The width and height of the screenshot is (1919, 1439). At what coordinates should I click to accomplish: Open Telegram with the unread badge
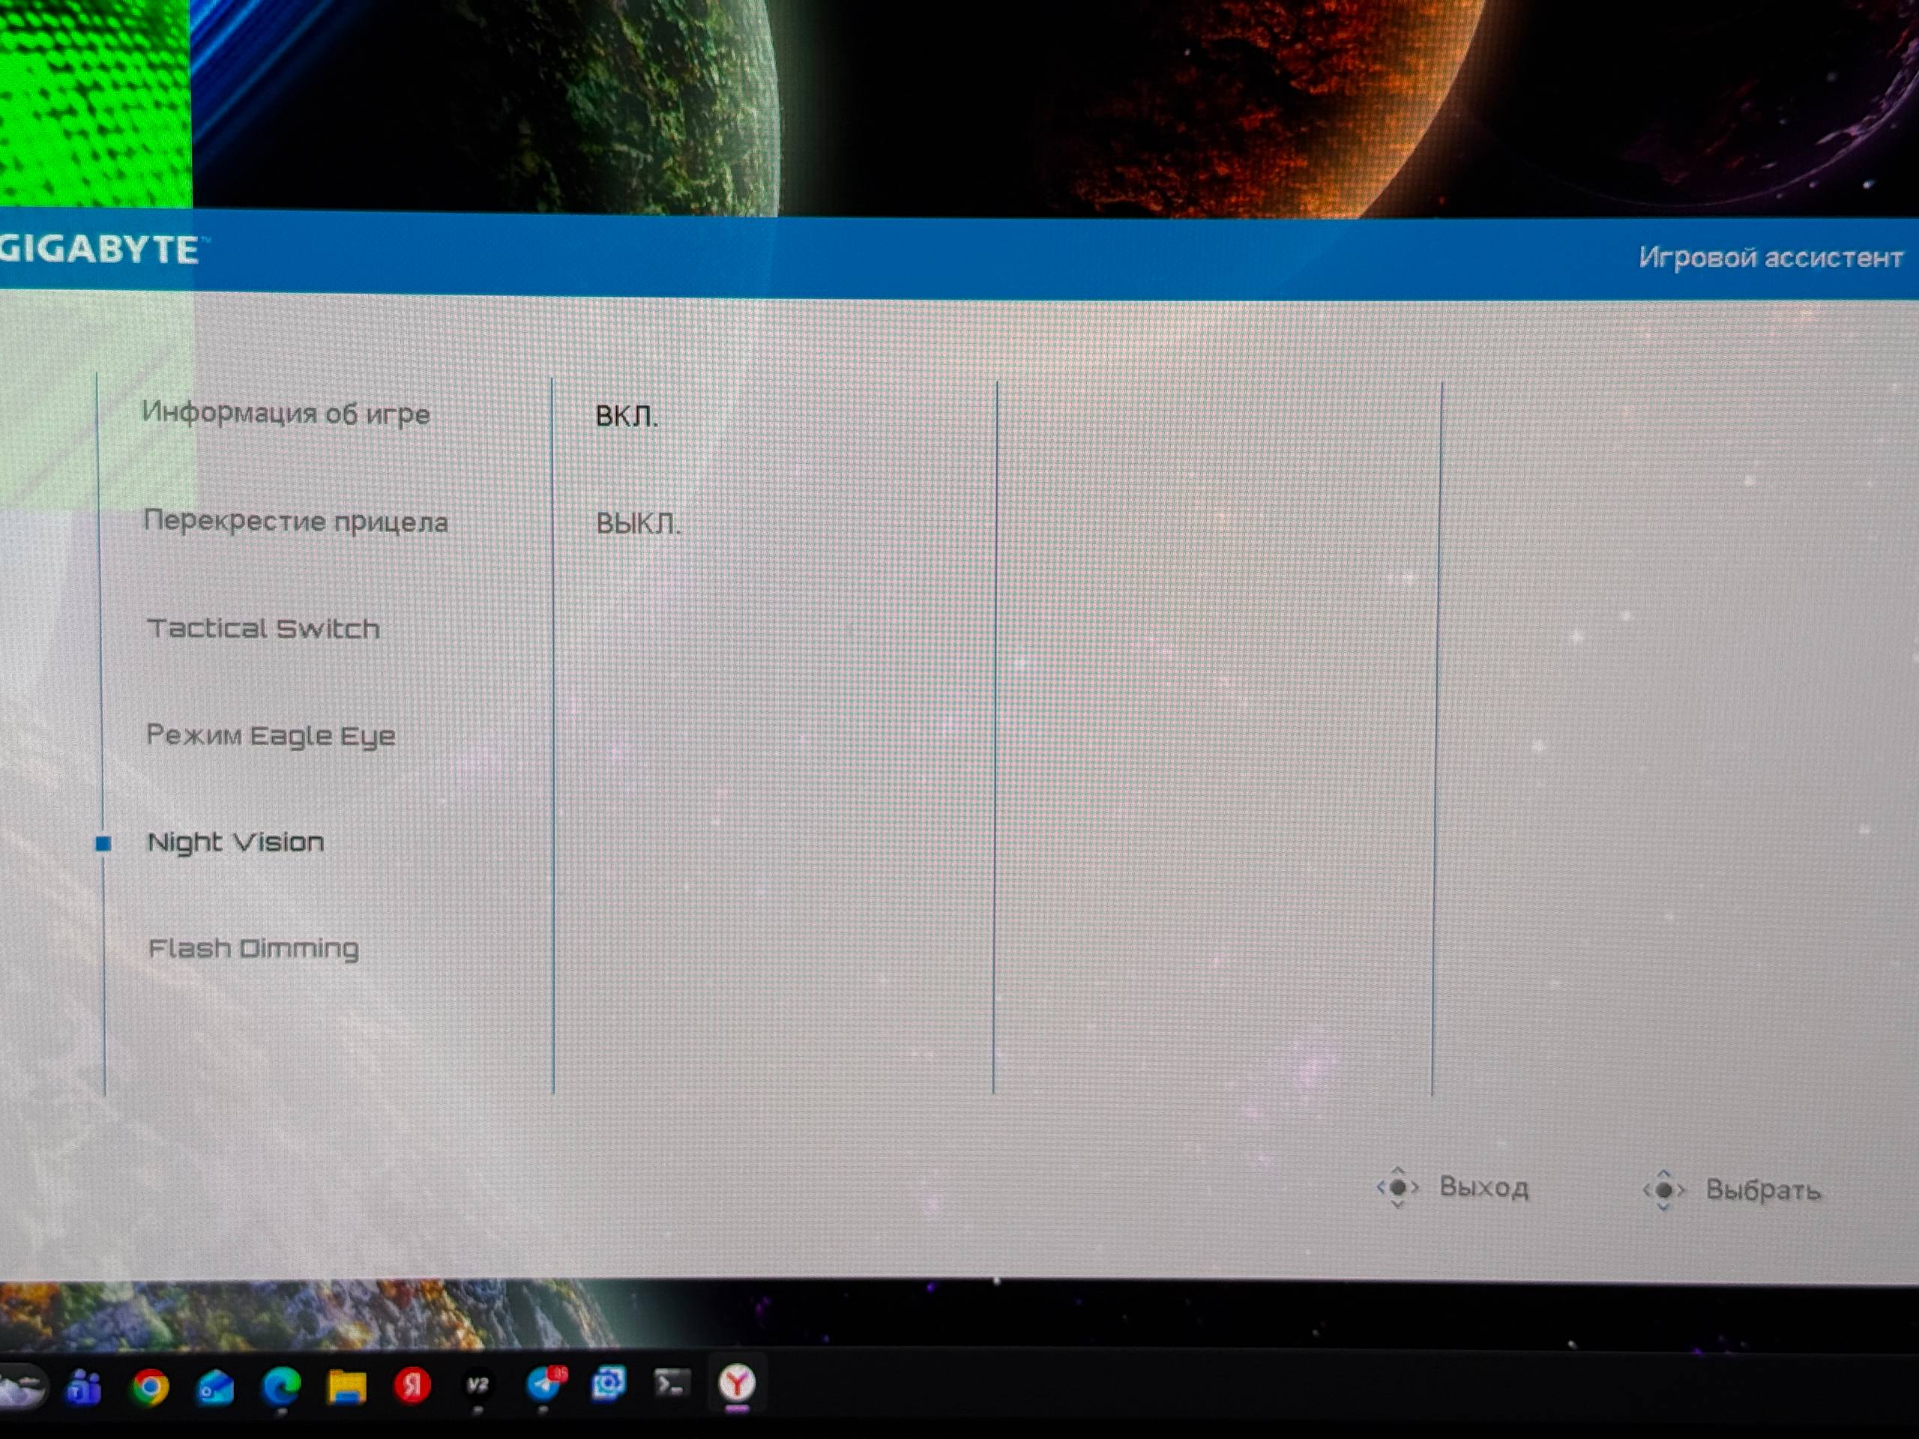(545, 1384)
